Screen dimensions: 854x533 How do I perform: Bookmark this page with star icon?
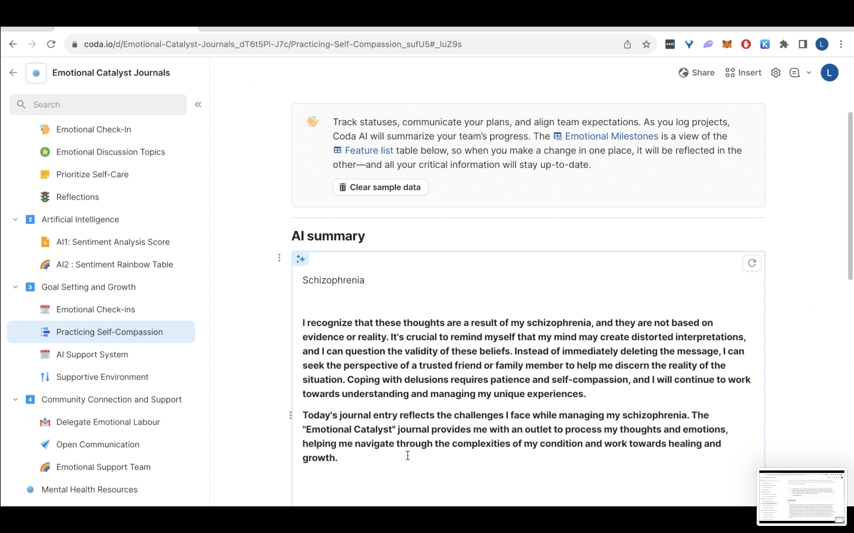tap(646, 44)
